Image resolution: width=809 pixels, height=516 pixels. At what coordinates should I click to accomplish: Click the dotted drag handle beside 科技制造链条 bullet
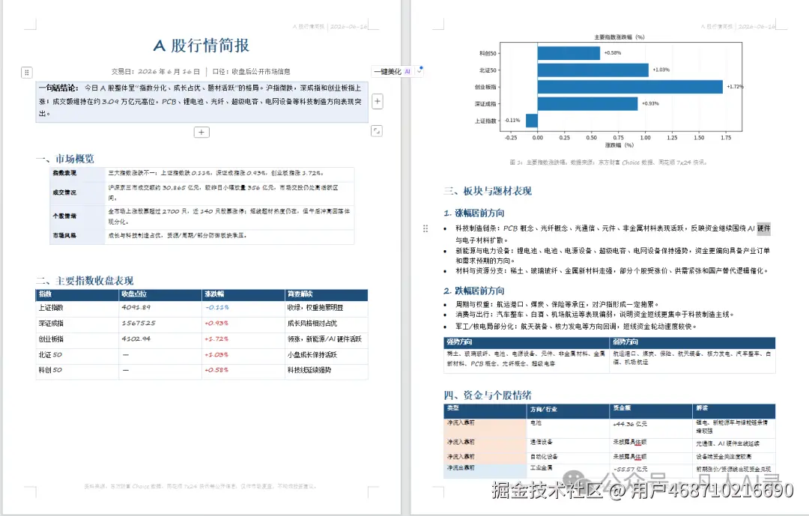(425, 228)
